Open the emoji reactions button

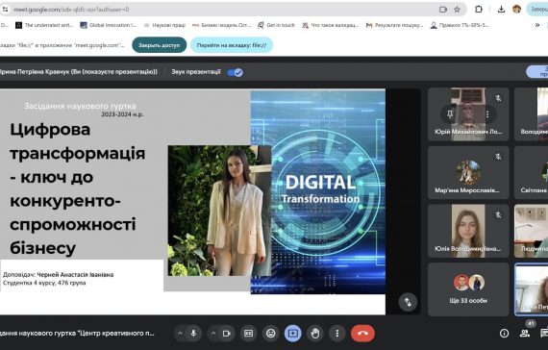[x=270, y=334]
